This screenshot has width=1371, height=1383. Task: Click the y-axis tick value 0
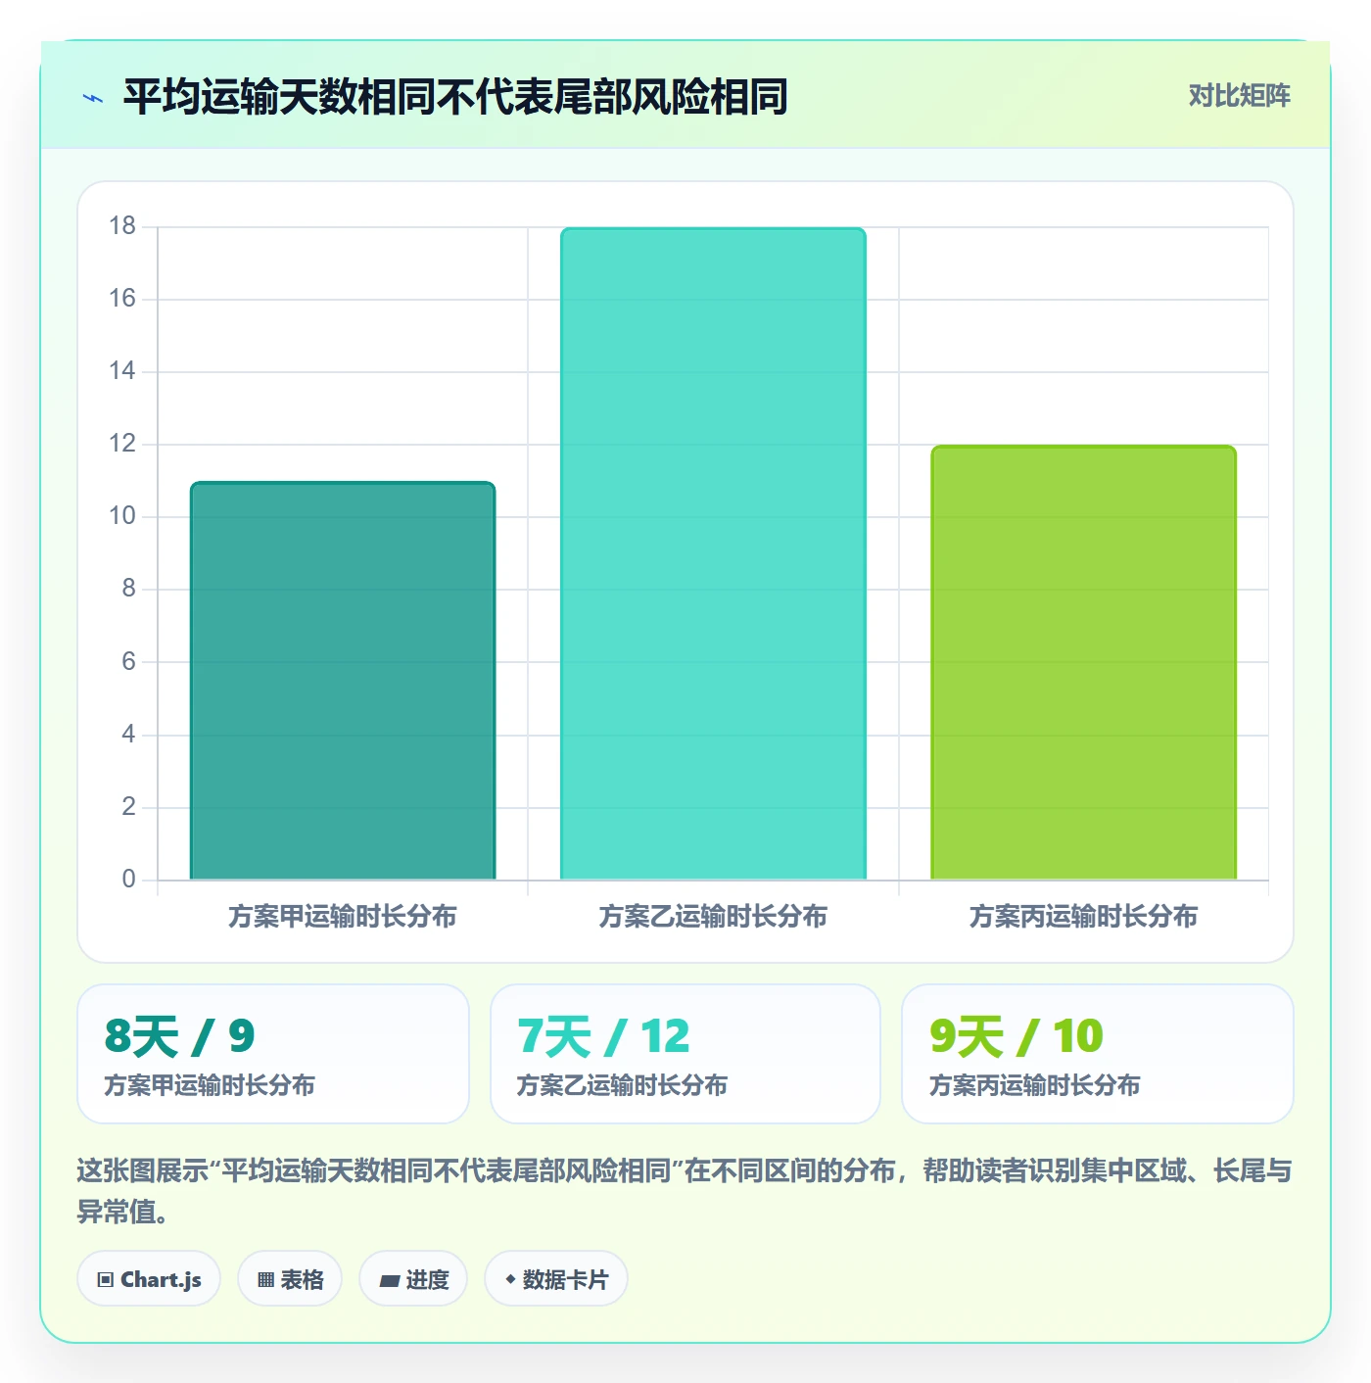click(129, 880)
